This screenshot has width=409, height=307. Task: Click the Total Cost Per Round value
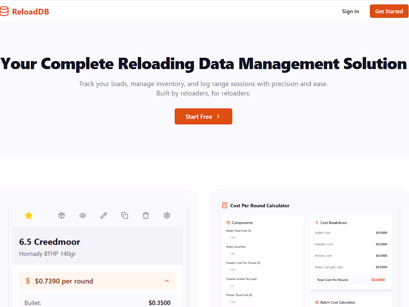[378, 279]
